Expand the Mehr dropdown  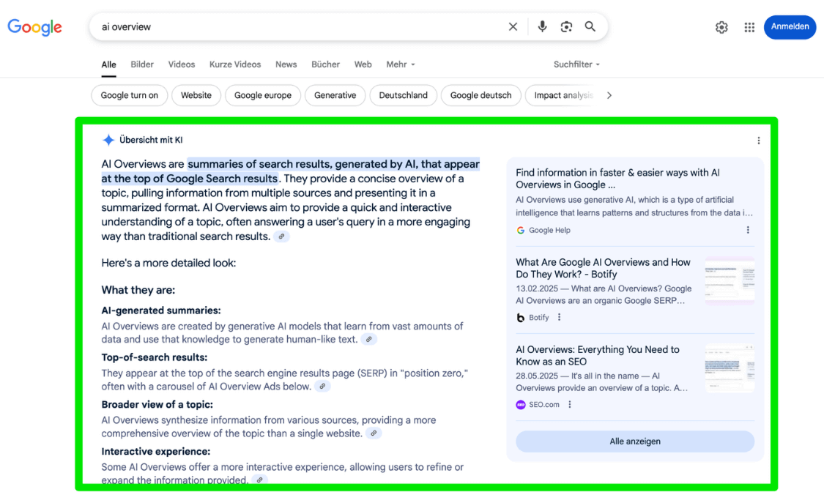tap(401, 64)
